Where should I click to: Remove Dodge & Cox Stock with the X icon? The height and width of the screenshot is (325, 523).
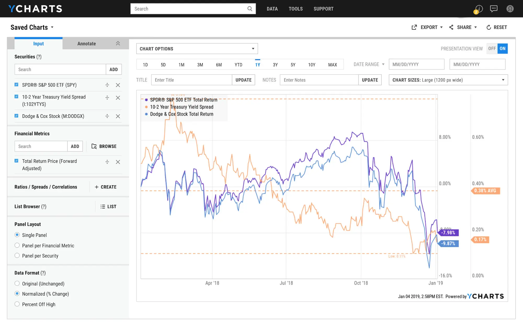pos(118,116)
